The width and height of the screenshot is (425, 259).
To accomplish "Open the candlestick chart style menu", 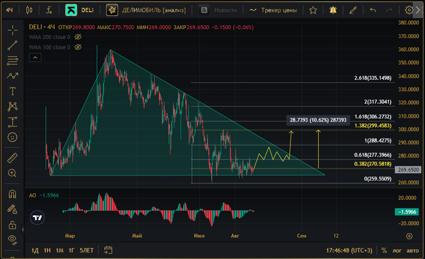I will click(29, 10).
